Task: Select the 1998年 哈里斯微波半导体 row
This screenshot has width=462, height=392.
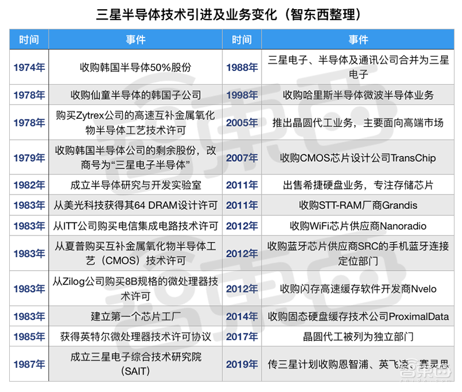Action: click(x=359, y=95)
